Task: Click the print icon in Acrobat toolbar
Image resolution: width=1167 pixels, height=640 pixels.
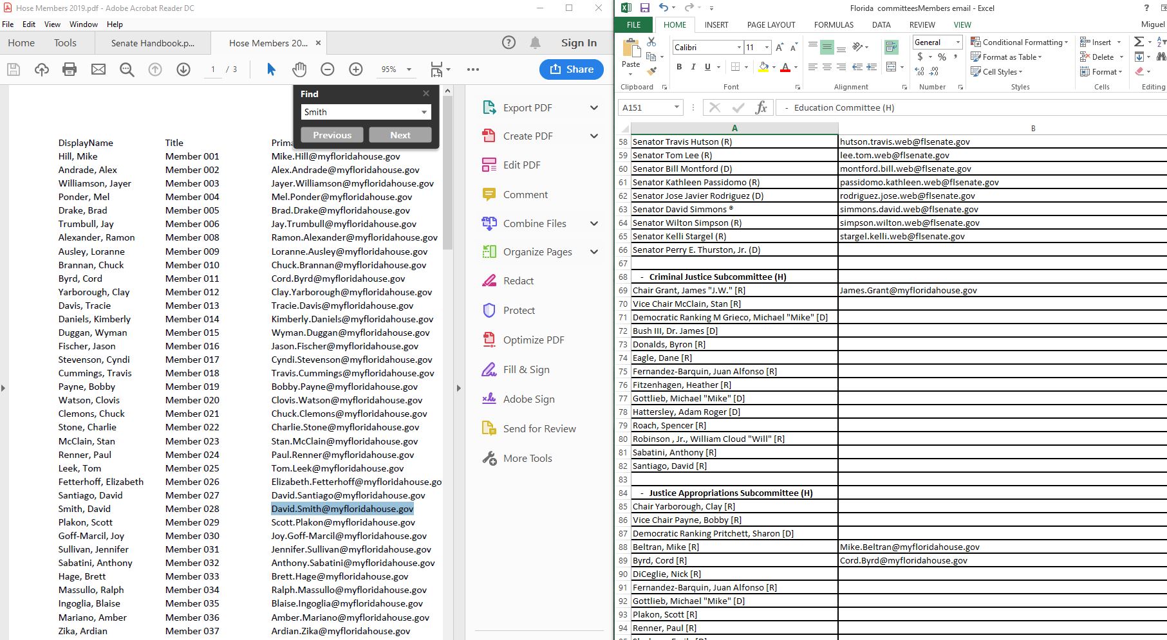Action: 70,69
